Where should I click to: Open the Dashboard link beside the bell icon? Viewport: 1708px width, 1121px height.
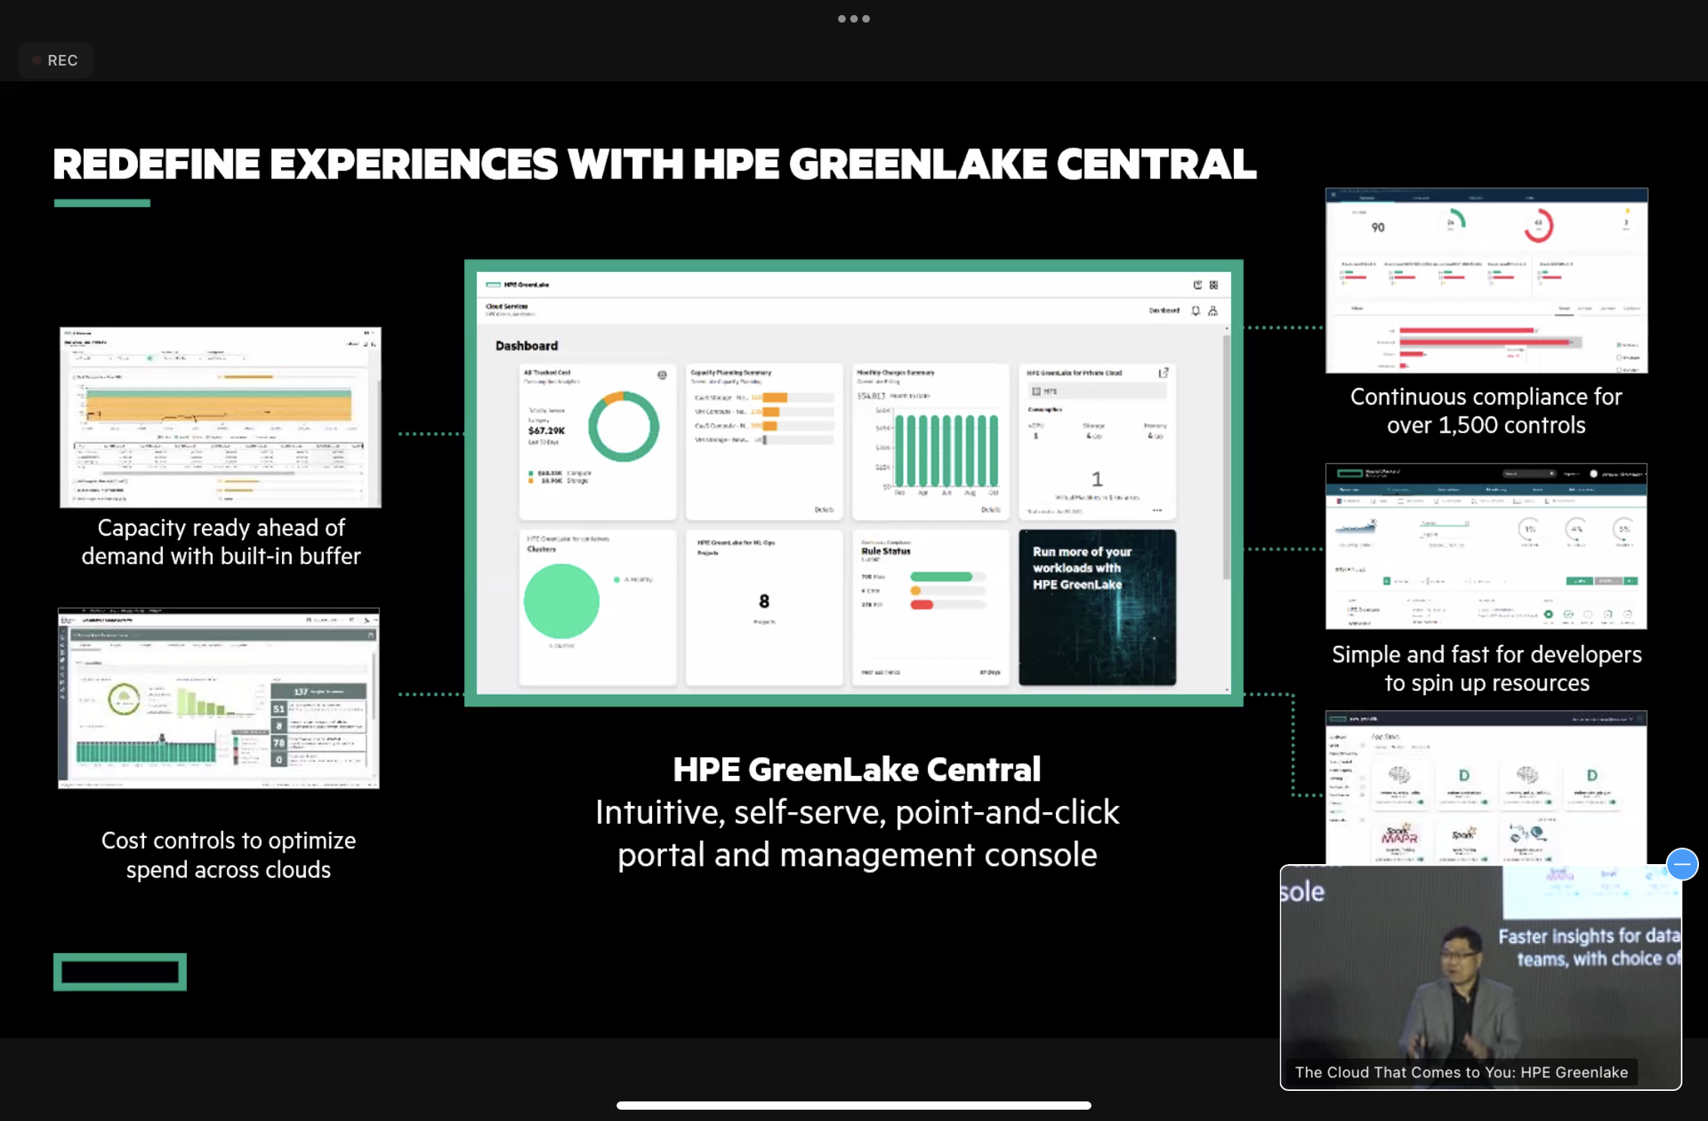point(1164,310)
